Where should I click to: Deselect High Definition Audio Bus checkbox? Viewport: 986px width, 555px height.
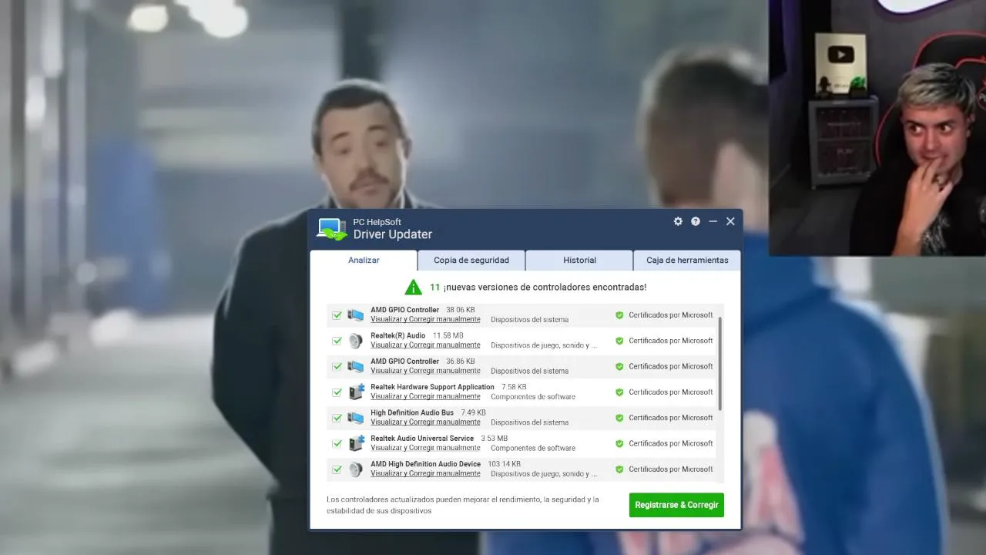pos(337,418)
